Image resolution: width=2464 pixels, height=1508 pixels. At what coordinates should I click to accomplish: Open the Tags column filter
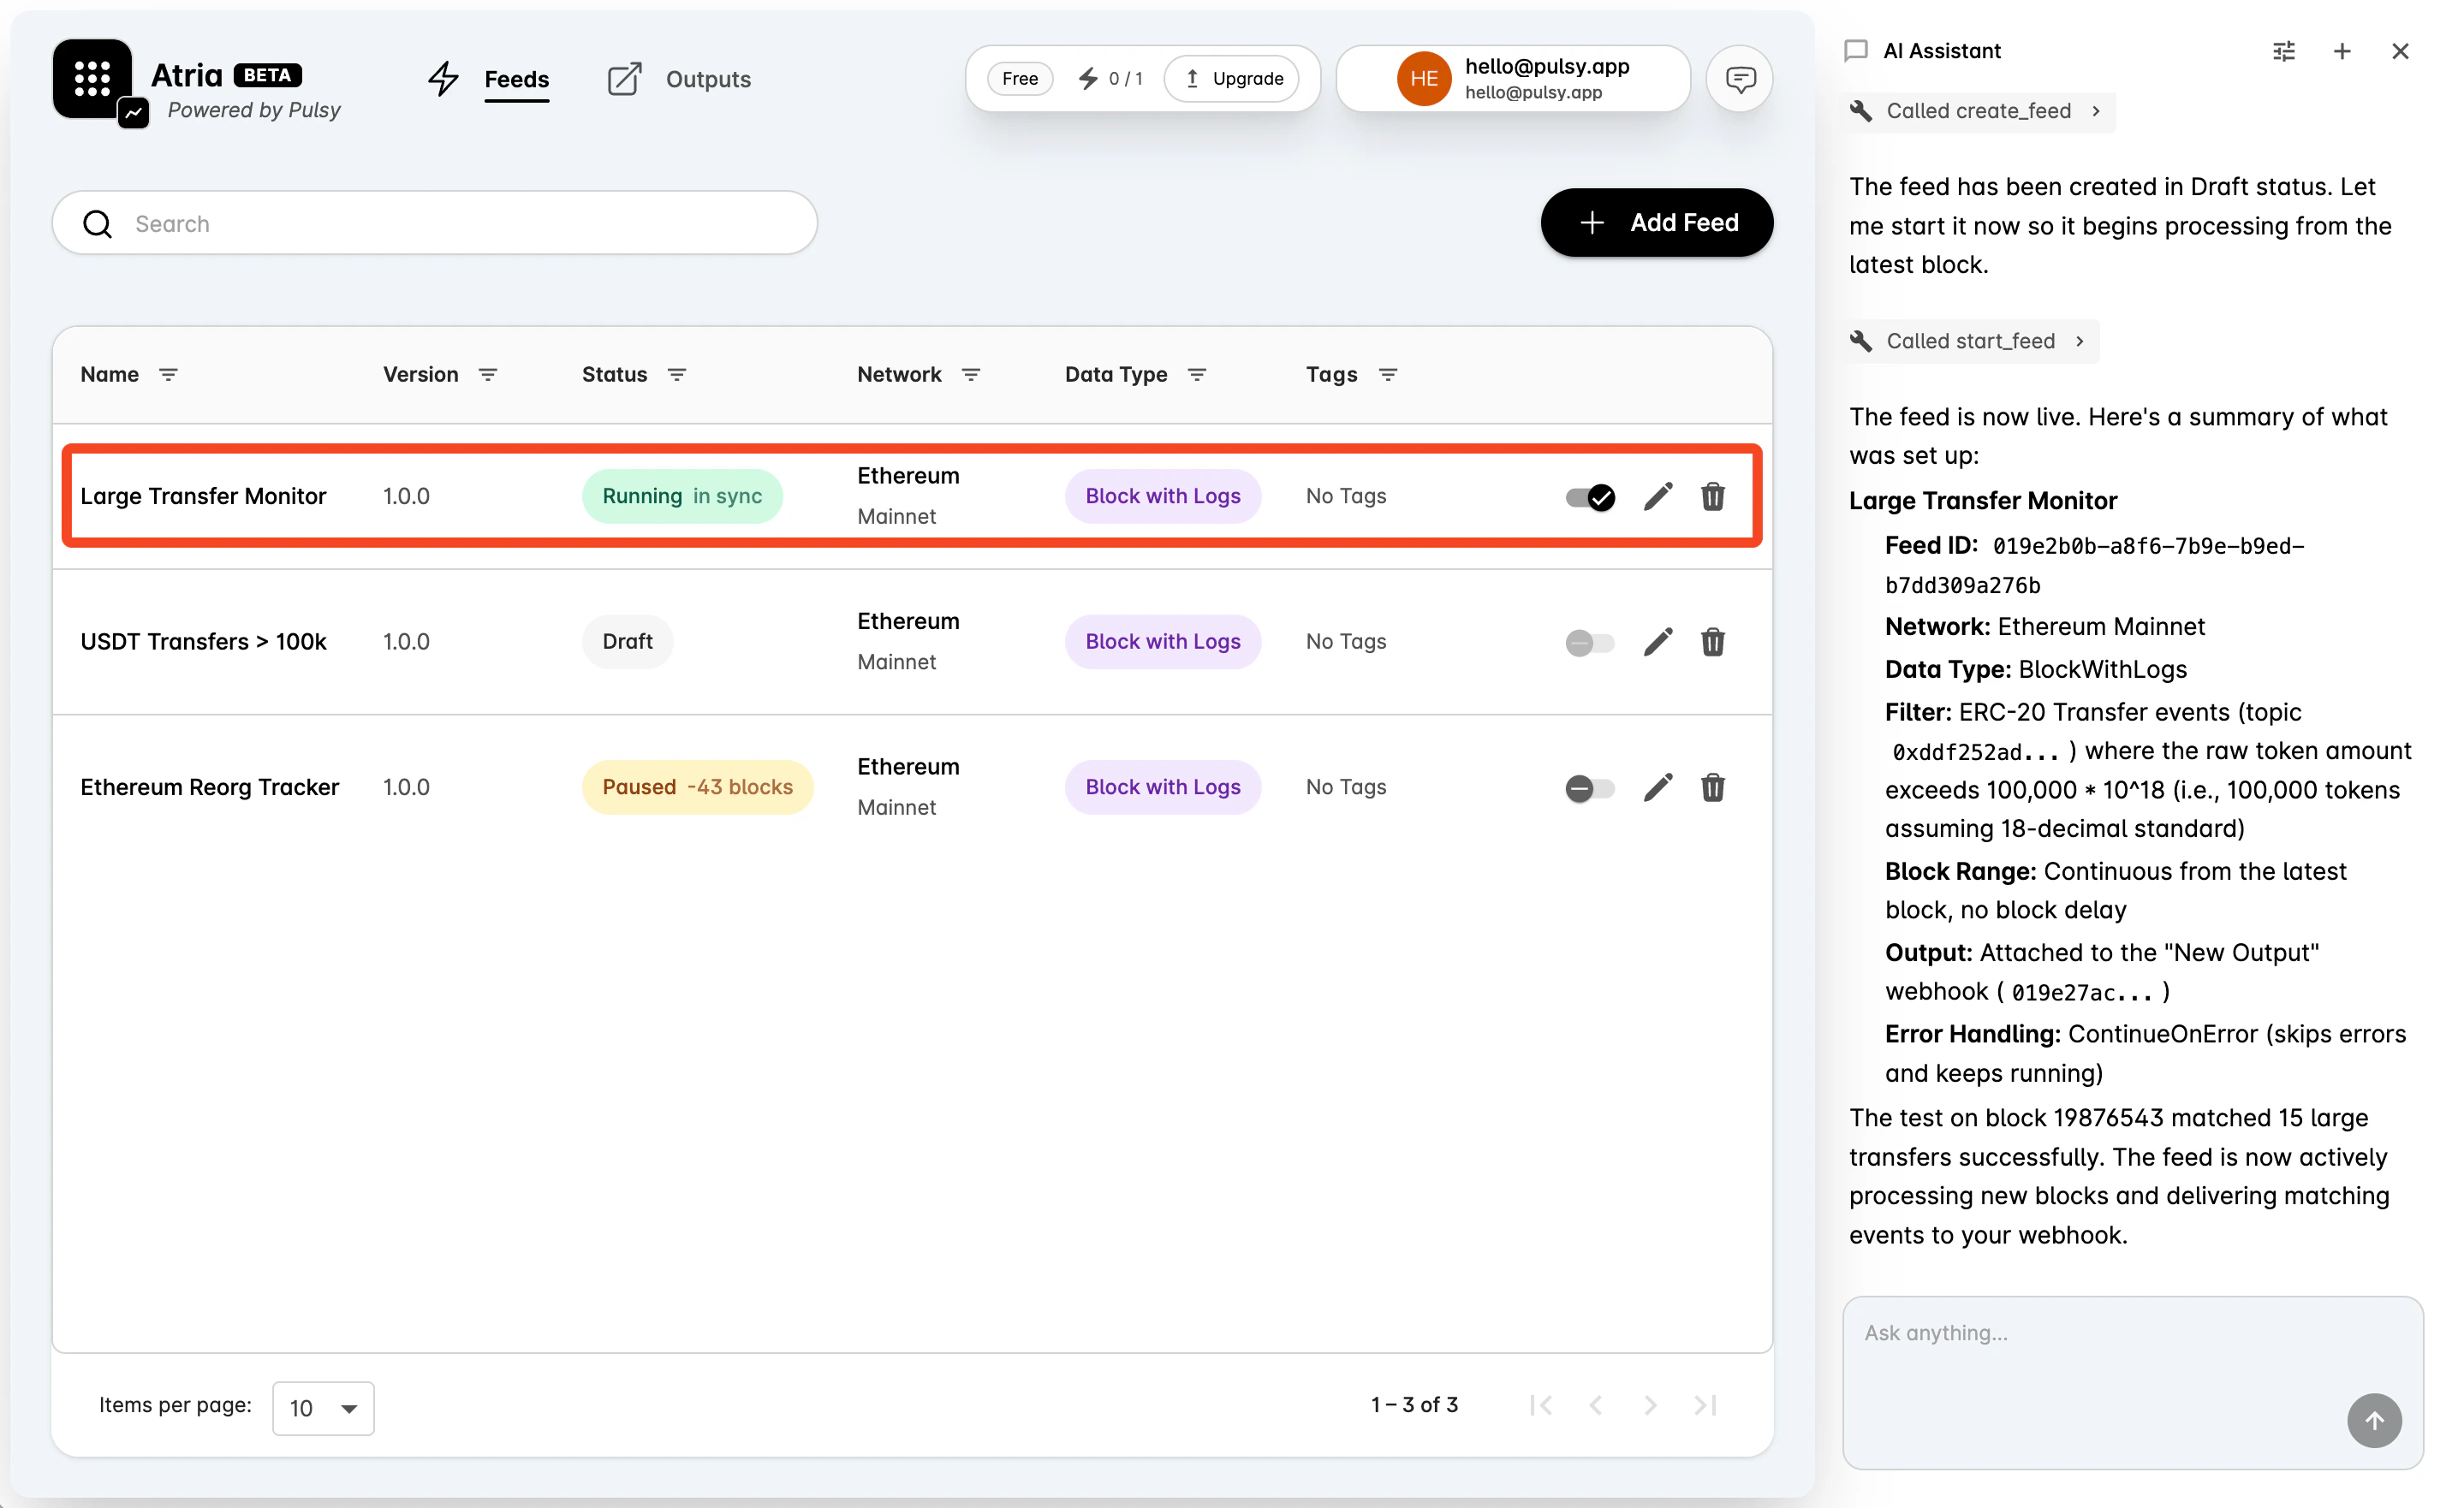[x=1388, y=375]
